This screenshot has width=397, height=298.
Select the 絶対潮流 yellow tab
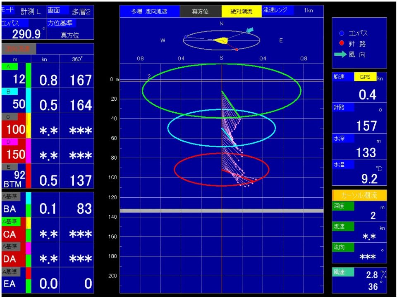pyautogui.click(x=242, y=12)
